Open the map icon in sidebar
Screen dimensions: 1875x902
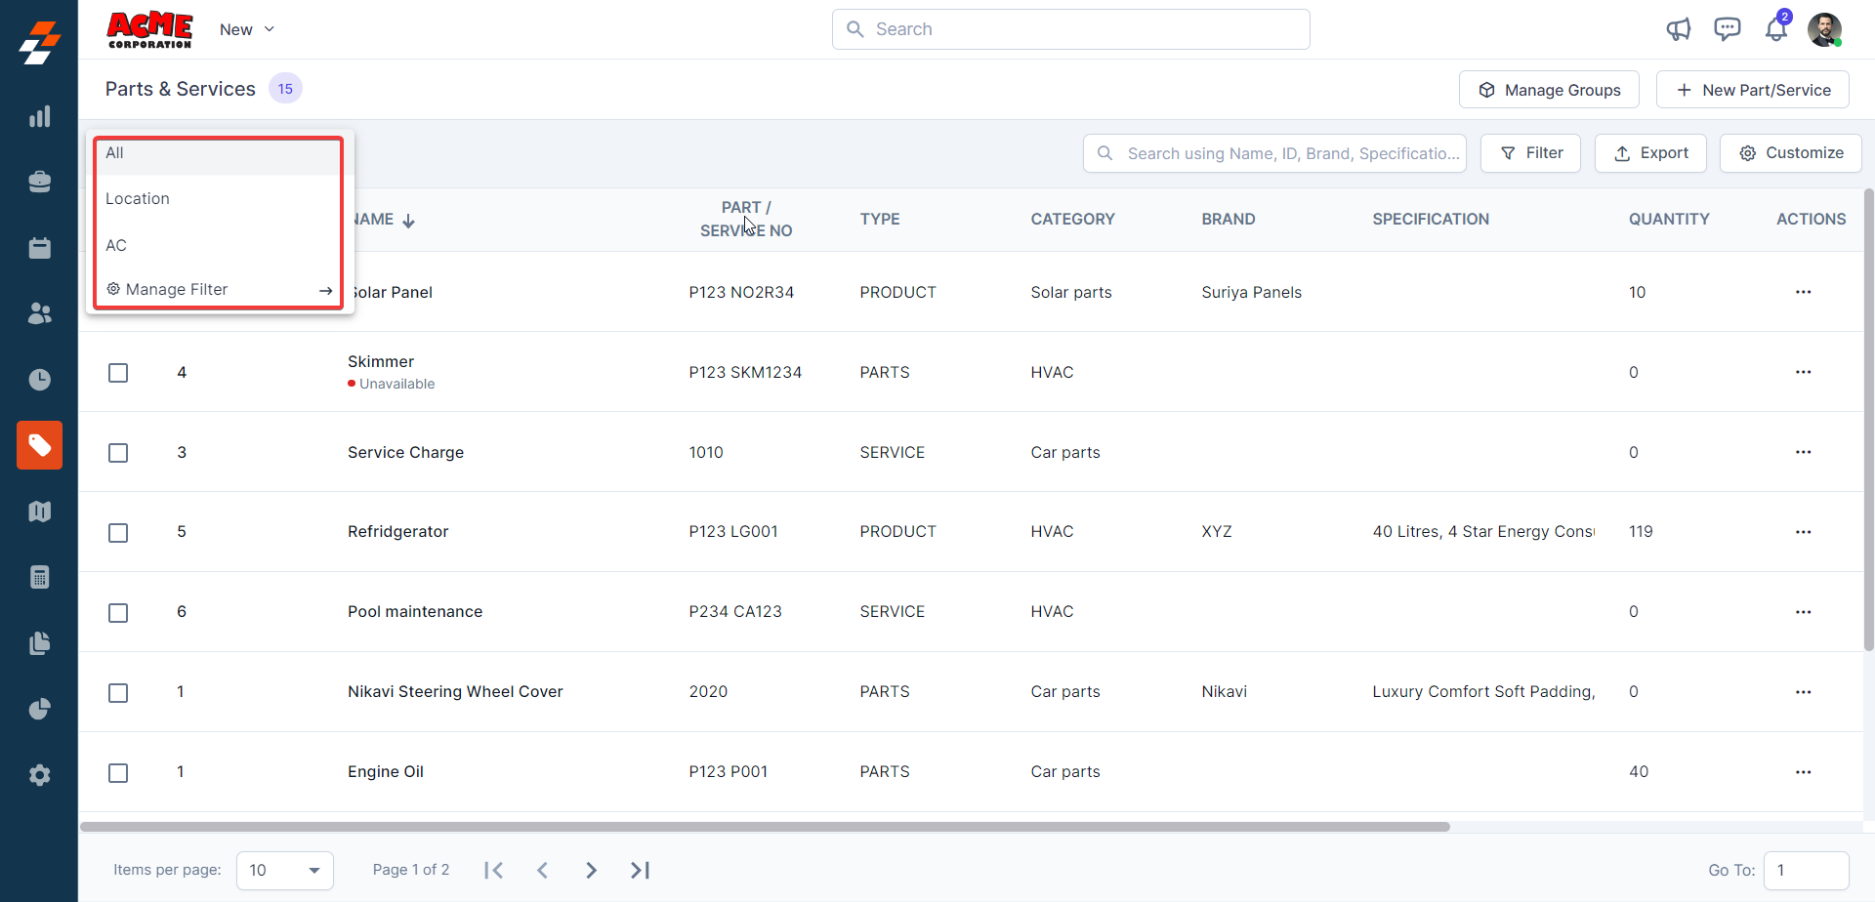pos(39,512)
